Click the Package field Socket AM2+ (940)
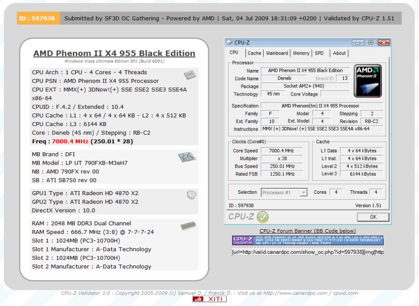The width and height of the screenshot is (419, 306). pyautogui.click(x=305, y=86)
